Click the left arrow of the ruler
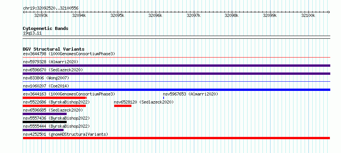The width and height of the screenshot is (341, 153). [24, 12]
